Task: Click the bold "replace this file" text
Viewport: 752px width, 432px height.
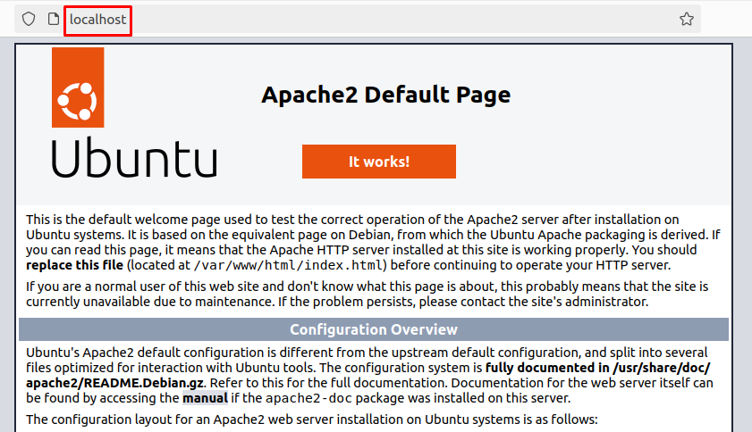Action: pos(74,265)
